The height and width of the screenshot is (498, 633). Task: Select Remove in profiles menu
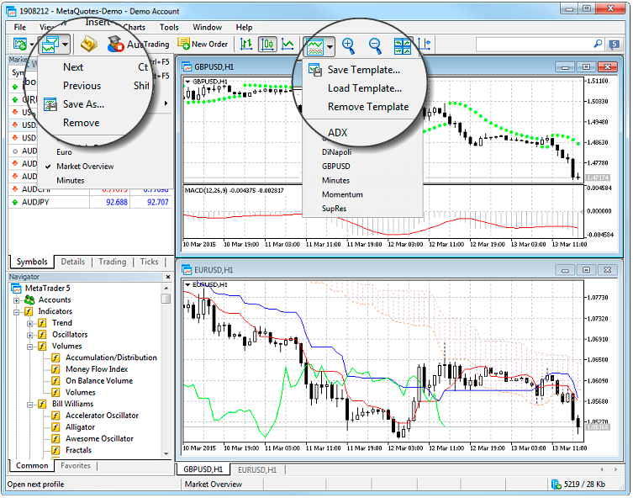coord(82,123)
